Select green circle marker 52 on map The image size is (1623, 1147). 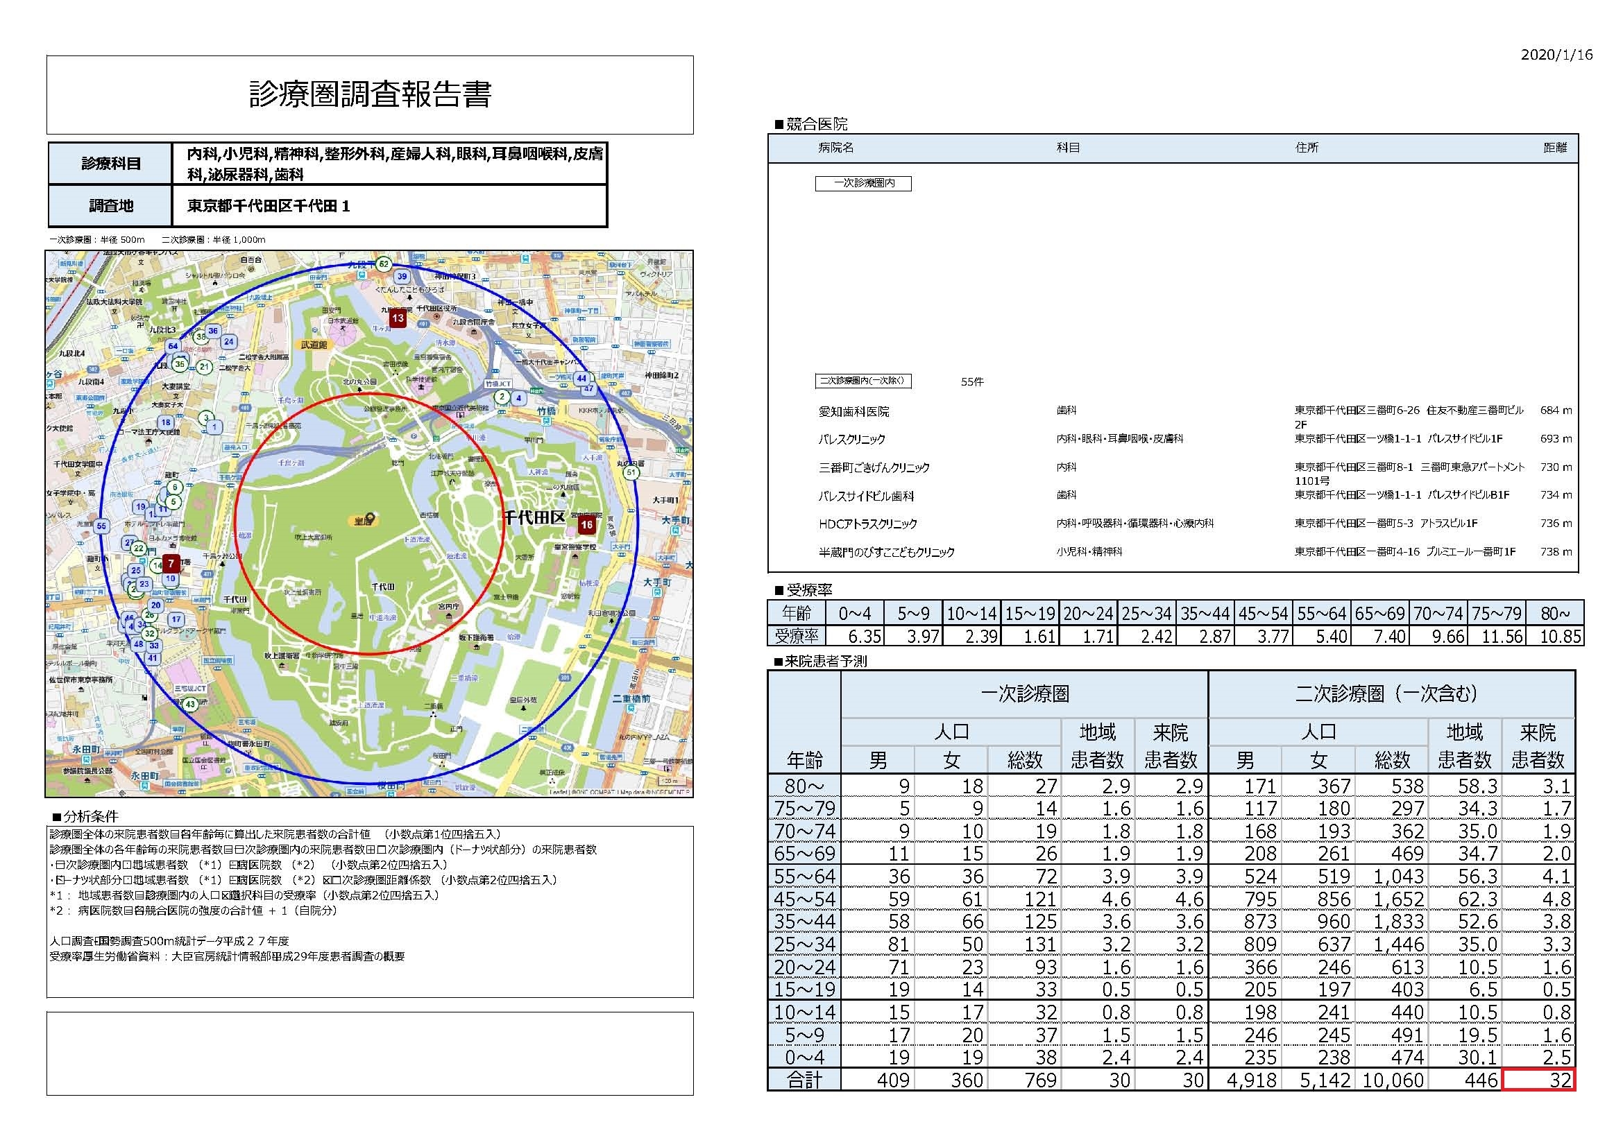tap(383, 264)
